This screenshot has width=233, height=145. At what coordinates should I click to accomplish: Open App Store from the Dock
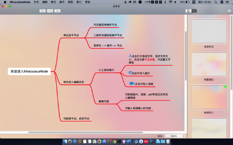pyautogui.click(x=104, y=142)
